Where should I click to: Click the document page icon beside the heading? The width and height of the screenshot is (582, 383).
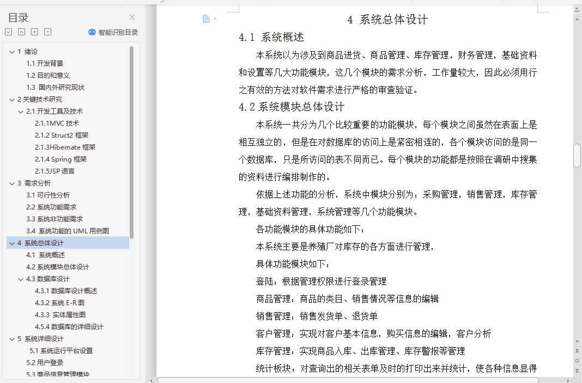pyautogui.click(x=207, y=18)
